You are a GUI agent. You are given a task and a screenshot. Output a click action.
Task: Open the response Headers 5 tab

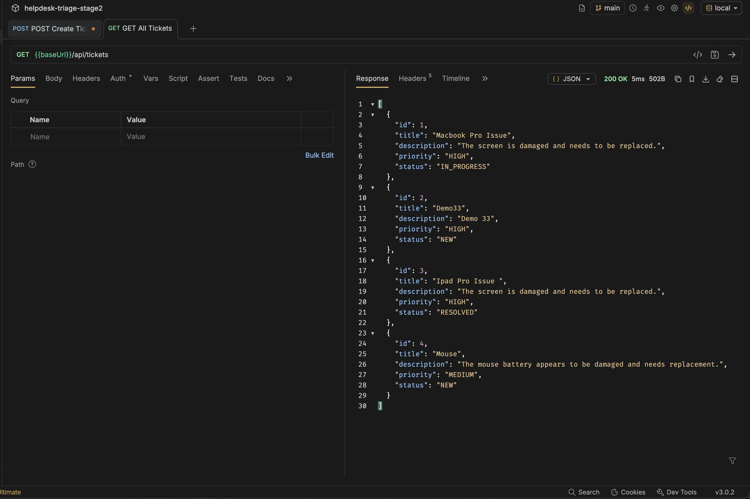(x=415, y=78)
